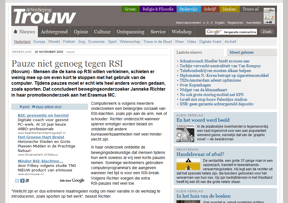Switch to the Meest gelezen tab
The image size is (288, 203).
241,52
